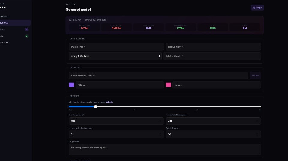This screenshot has width=288, height=161.
Task: Focus the Imię klienta input field
Action: tap(116, 47)
